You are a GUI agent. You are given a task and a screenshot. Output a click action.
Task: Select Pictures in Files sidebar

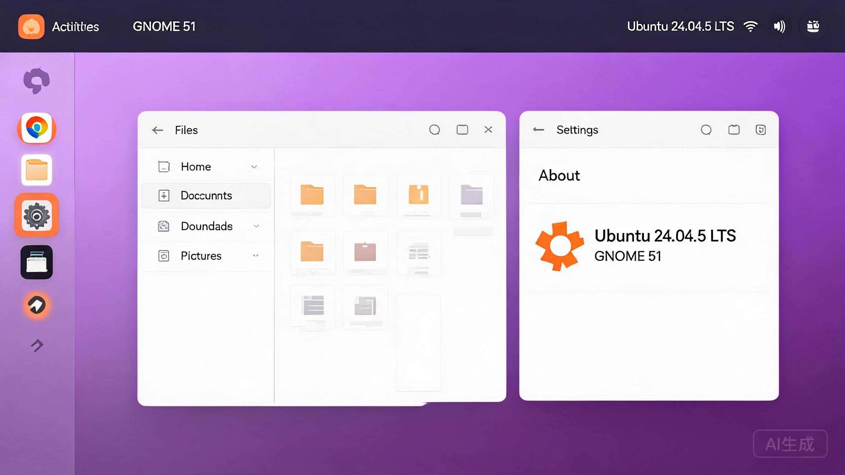[x=206, y=256]
